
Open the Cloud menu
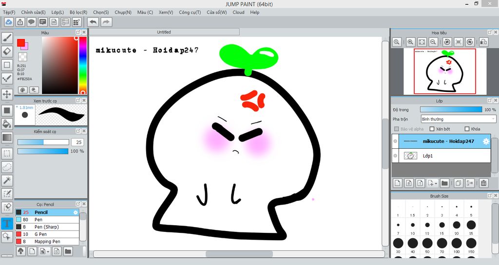[238, 12]
